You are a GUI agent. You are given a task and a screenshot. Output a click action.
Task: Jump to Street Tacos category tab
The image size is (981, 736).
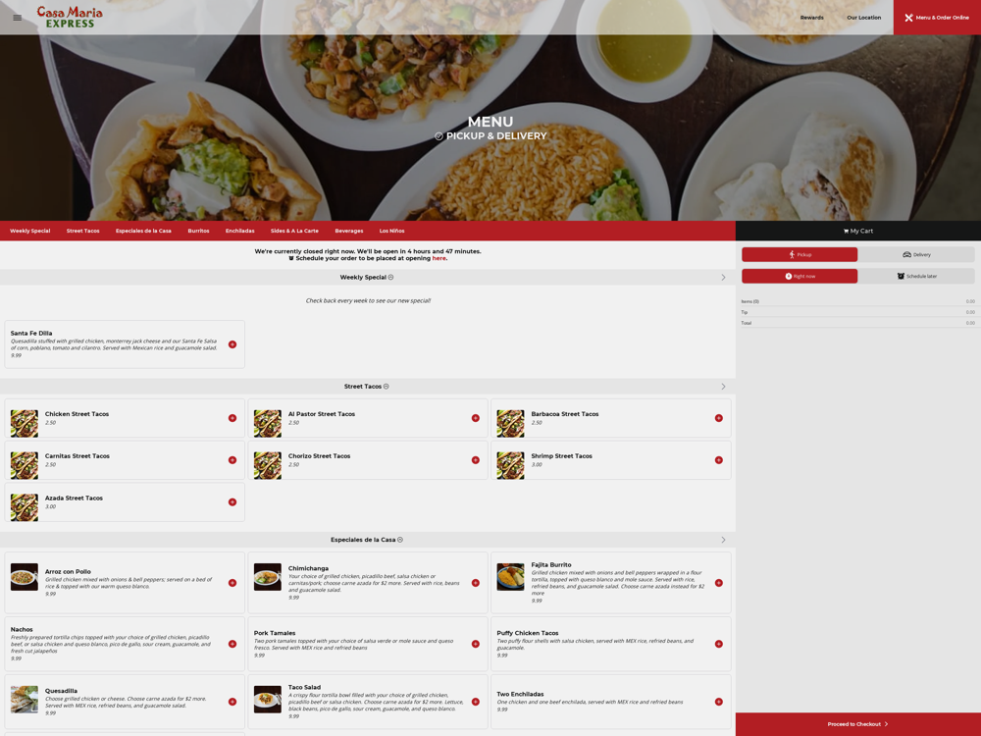[x=83, y=231]
